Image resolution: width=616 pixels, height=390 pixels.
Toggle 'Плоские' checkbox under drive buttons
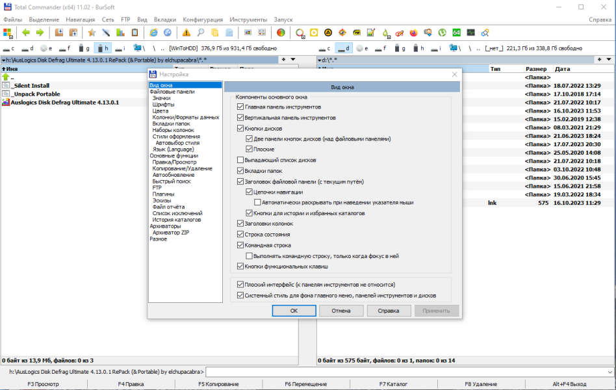(x=249, y=149)
